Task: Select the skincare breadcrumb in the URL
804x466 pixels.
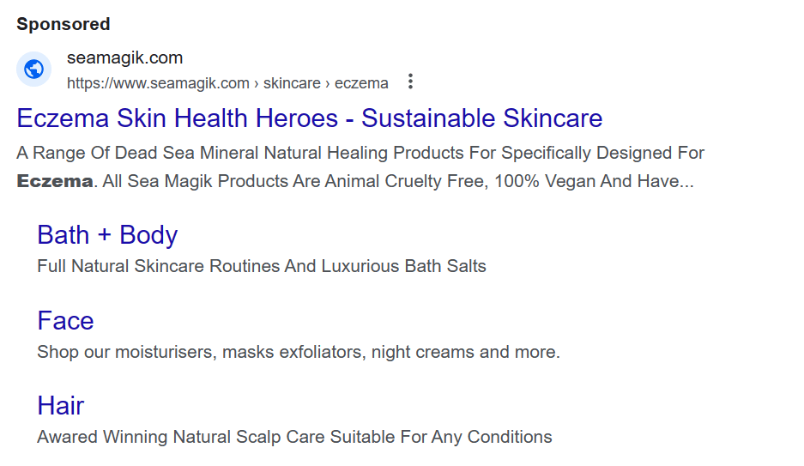Action: coord(292,83)
